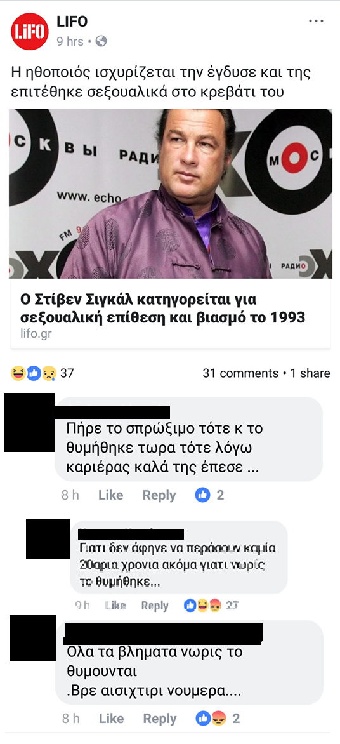Like the nested reply about 20αρια χρονια
Screen dimensions: 340x744
coord(115,606)
